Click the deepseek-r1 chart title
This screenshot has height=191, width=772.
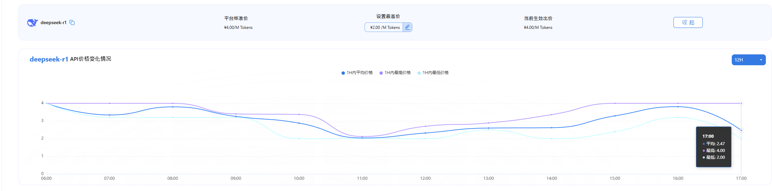(x=49, y=59)
